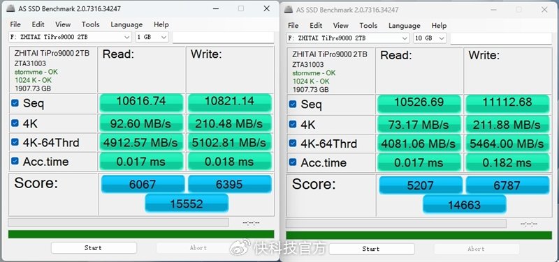Toggle 4K-64Thrd checkbox in left window

tap(15, 142)
